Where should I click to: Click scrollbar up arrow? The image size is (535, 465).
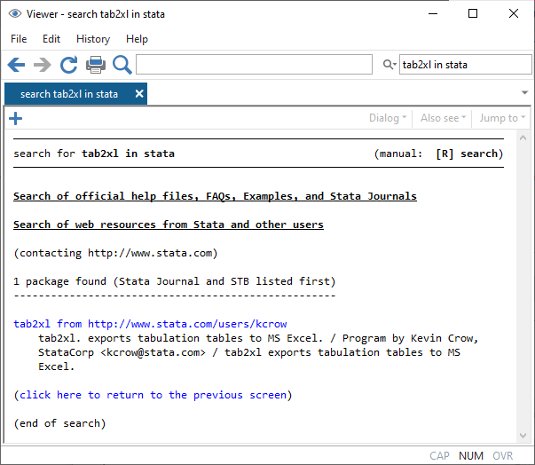coord(523,138)
